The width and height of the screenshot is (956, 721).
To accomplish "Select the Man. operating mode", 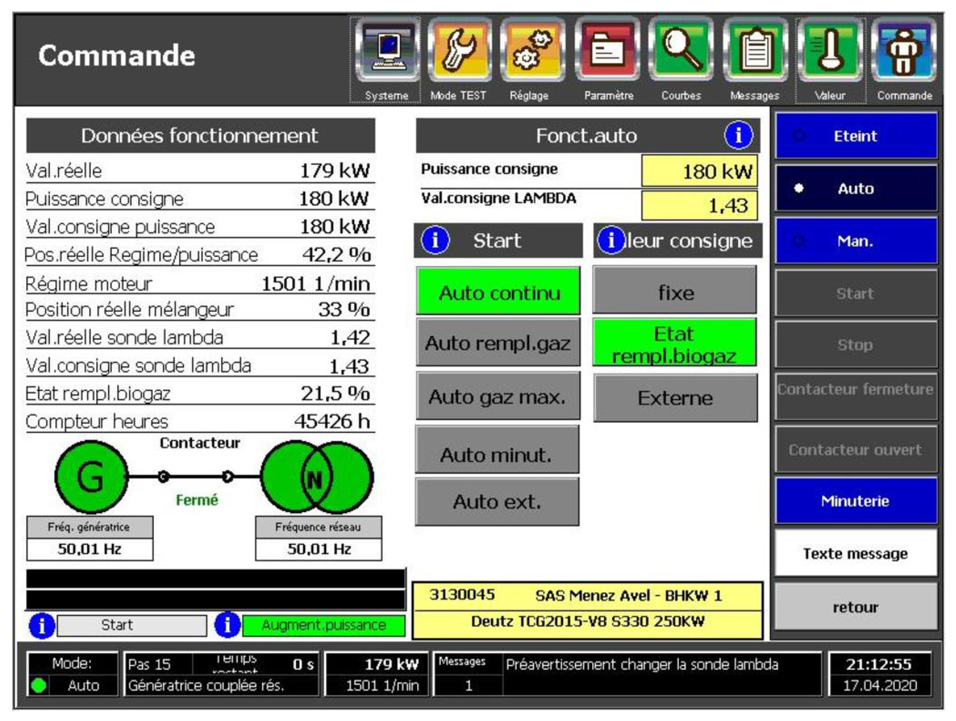I will pos(855,240).
